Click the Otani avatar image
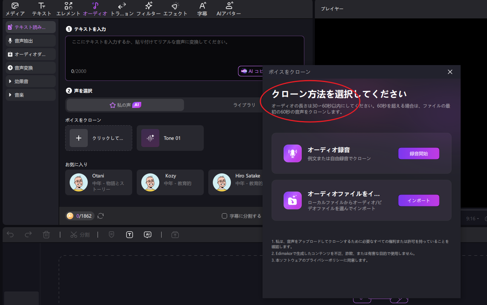Viewport: 487px width, 305px height. click(x=79, y=182)
